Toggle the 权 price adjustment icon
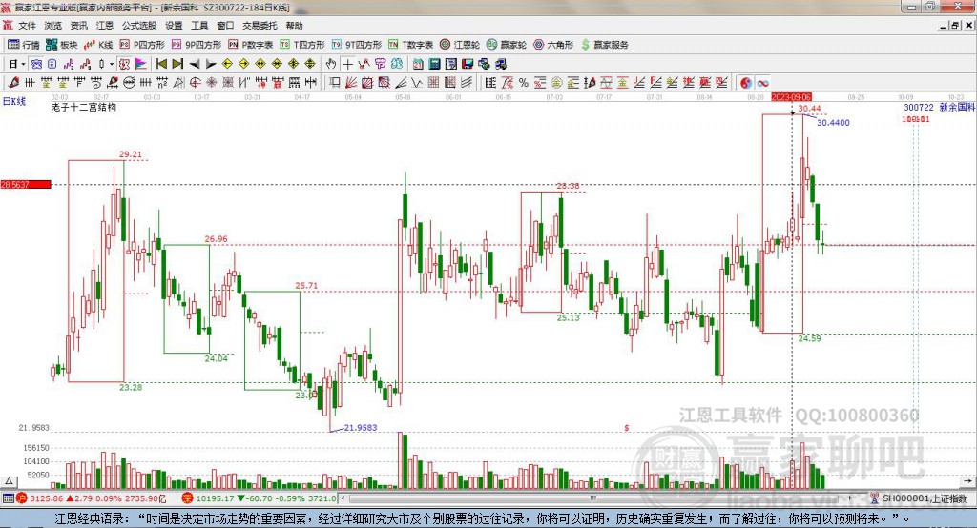 (x=124, y=64)
